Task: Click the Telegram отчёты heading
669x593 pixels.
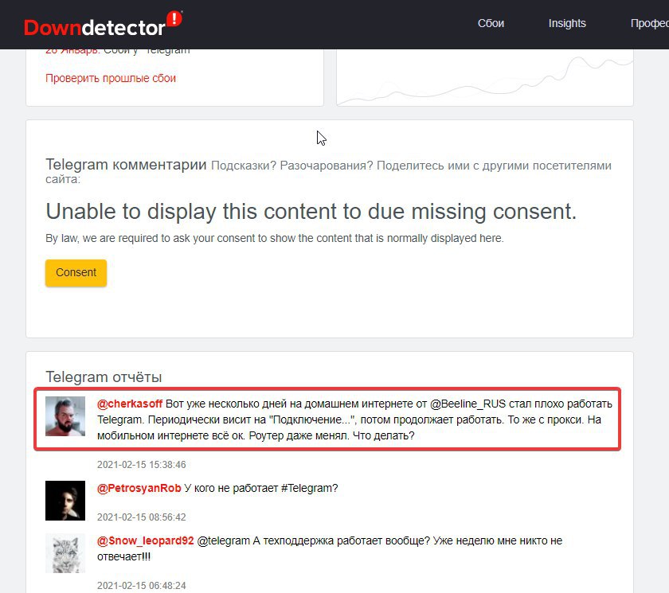Action: click(104, 376)
